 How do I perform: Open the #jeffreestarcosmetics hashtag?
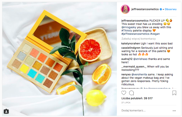(135, 34)
